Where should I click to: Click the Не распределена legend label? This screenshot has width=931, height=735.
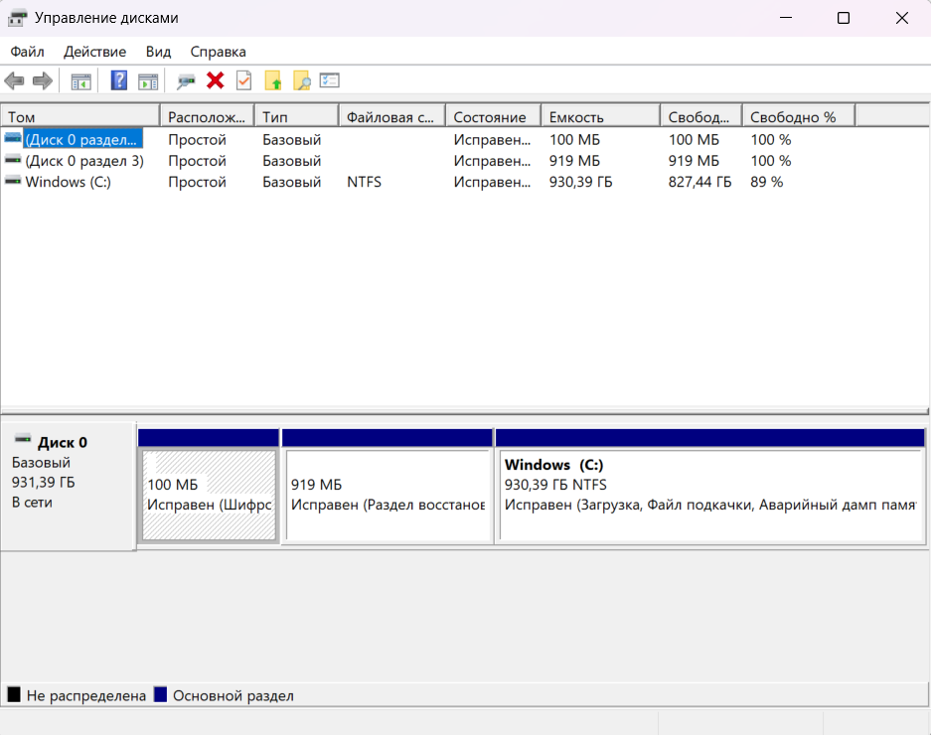[86, 695]
